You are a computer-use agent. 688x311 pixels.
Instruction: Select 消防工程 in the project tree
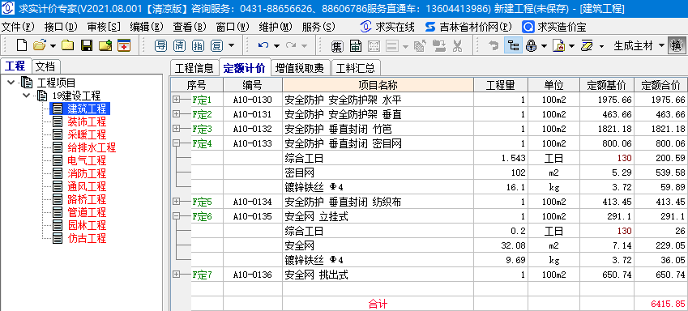click(87, 173)
